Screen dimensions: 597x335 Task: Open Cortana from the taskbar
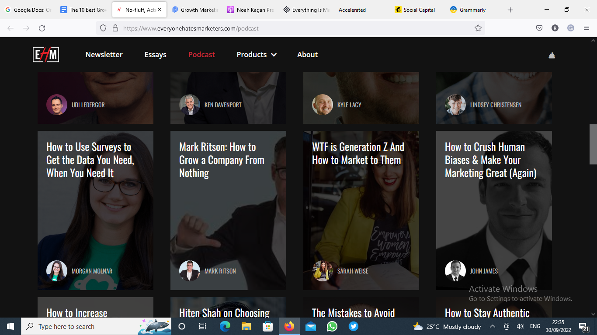tap(182, 326)
